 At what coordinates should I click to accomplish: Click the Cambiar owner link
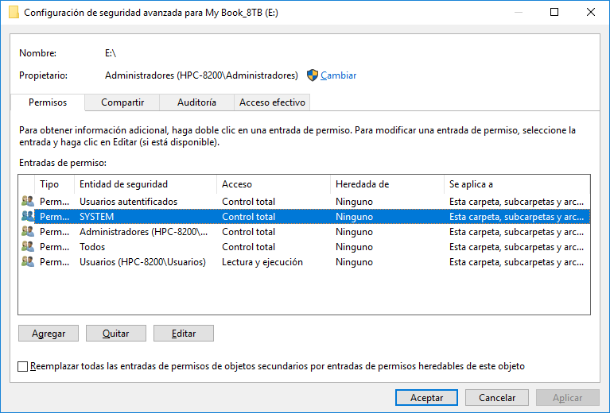[338, 75]
